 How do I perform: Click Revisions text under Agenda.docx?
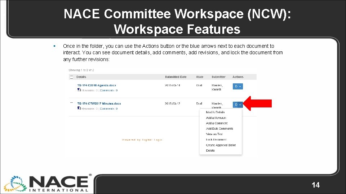point(90,91)
